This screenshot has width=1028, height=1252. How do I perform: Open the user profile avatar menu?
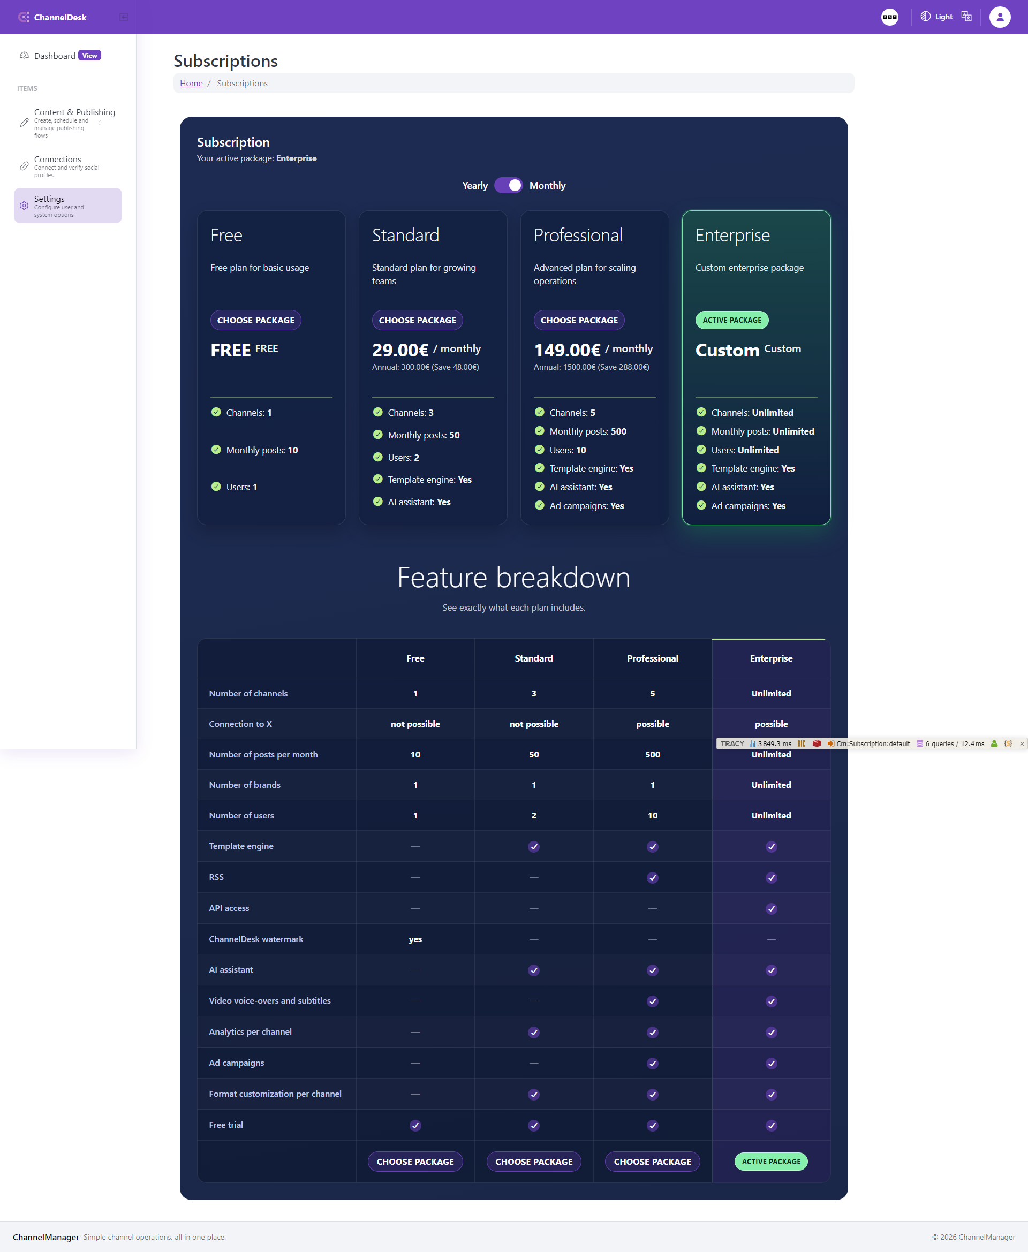coord(1000,17)
